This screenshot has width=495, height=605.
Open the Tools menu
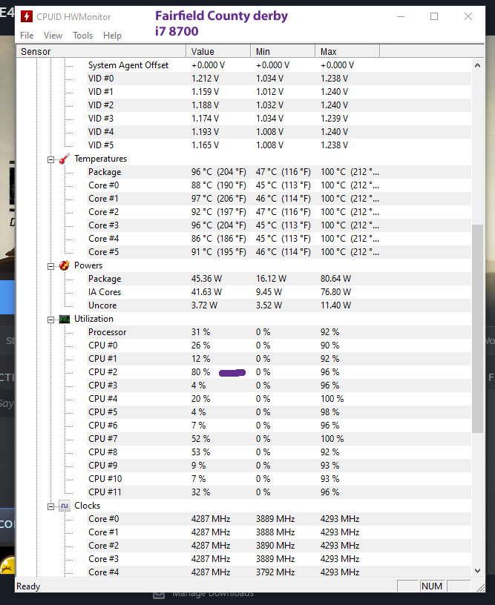[82, 36]
